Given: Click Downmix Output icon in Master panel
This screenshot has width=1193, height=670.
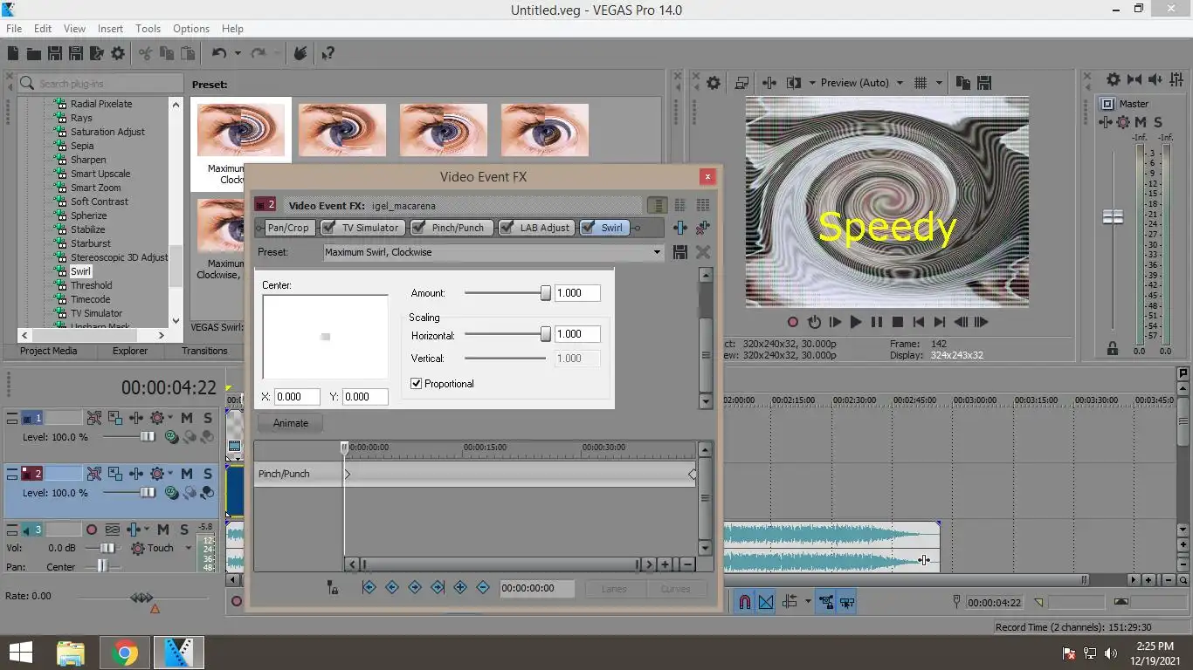Looking at the screenshot, I should pos(1134,79).
